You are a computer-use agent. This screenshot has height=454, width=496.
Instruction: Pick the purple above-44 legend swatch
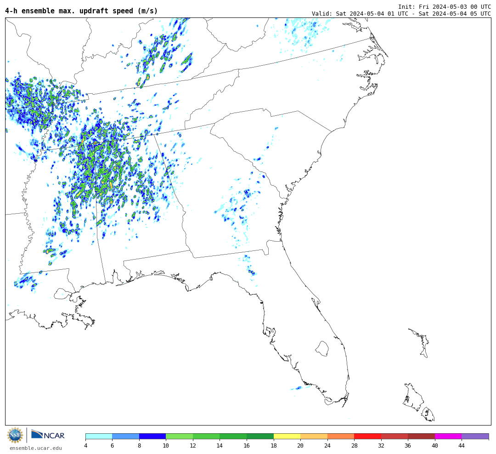coord(475,436)
